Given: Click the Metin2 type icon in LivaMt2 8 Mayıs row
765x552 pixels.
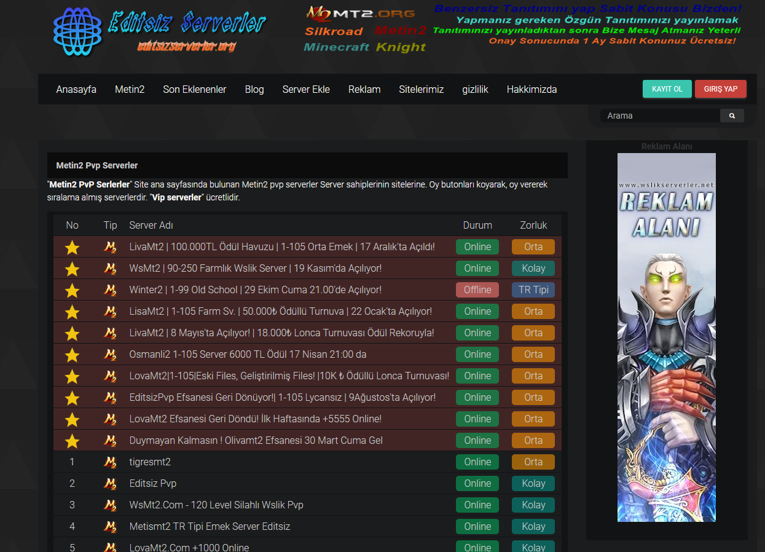Looking at the screenshot, I should click(x=110, y=333).
